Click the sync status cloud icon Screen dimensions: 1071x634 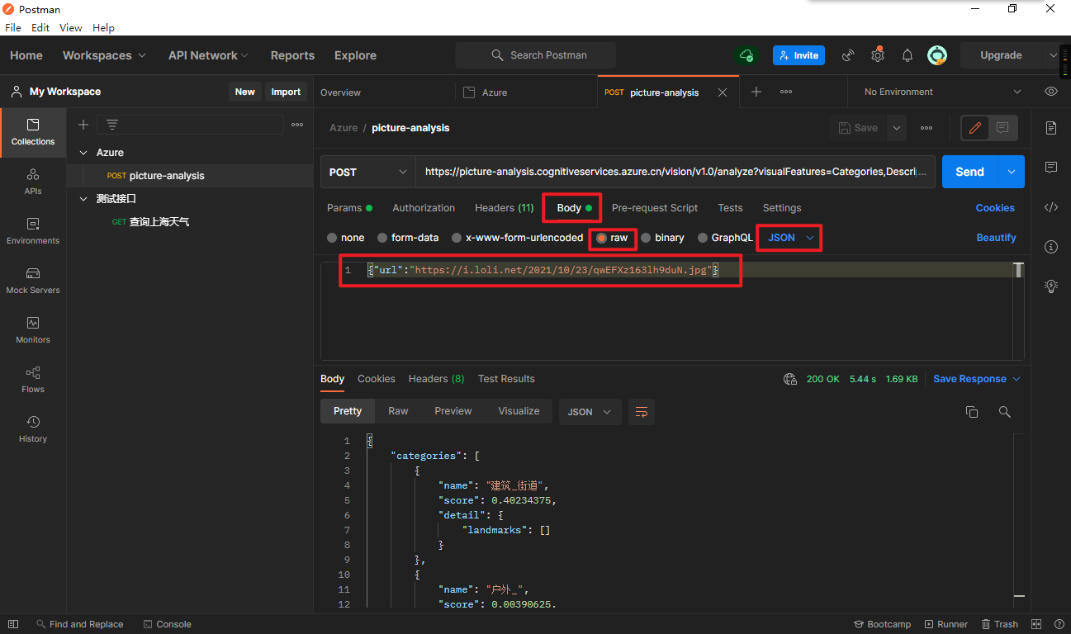pos(746,55)
